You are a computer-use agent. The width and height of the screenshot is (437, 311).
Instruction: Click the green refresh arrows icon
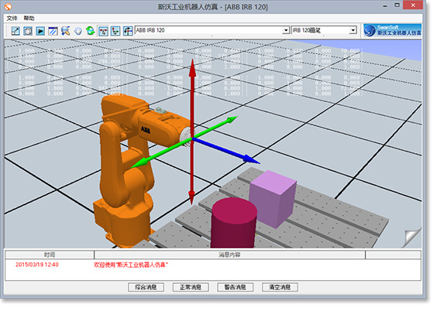pos(91,31)
